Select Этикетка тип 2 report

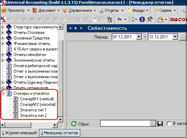tap(33, 116)
